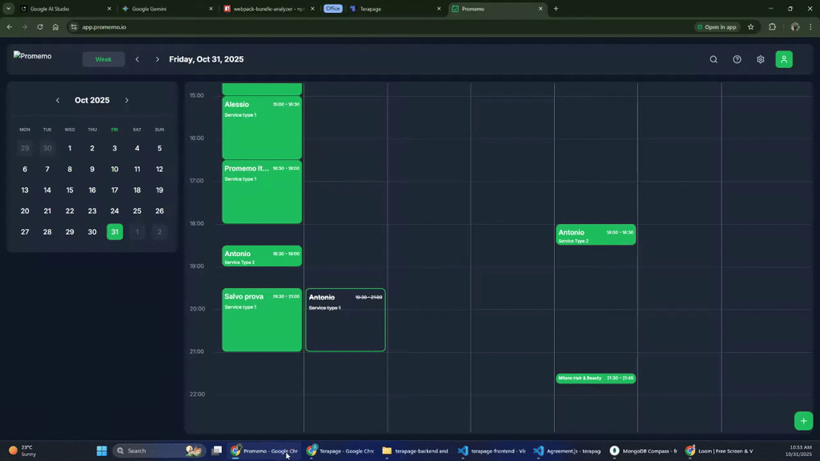Open Antonio 18:00-18:30 appointment
Viewport: 820px width, 461px height.
(596, 235)
